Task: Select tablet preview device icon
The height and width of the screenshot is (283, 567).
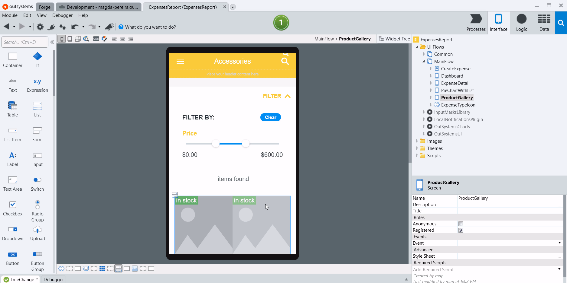Action: (70, 39)
